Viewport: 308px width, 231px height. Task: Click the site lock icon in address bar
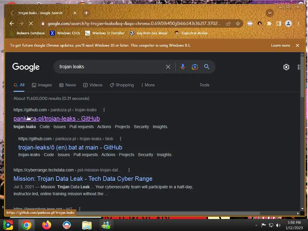[43, 23]
